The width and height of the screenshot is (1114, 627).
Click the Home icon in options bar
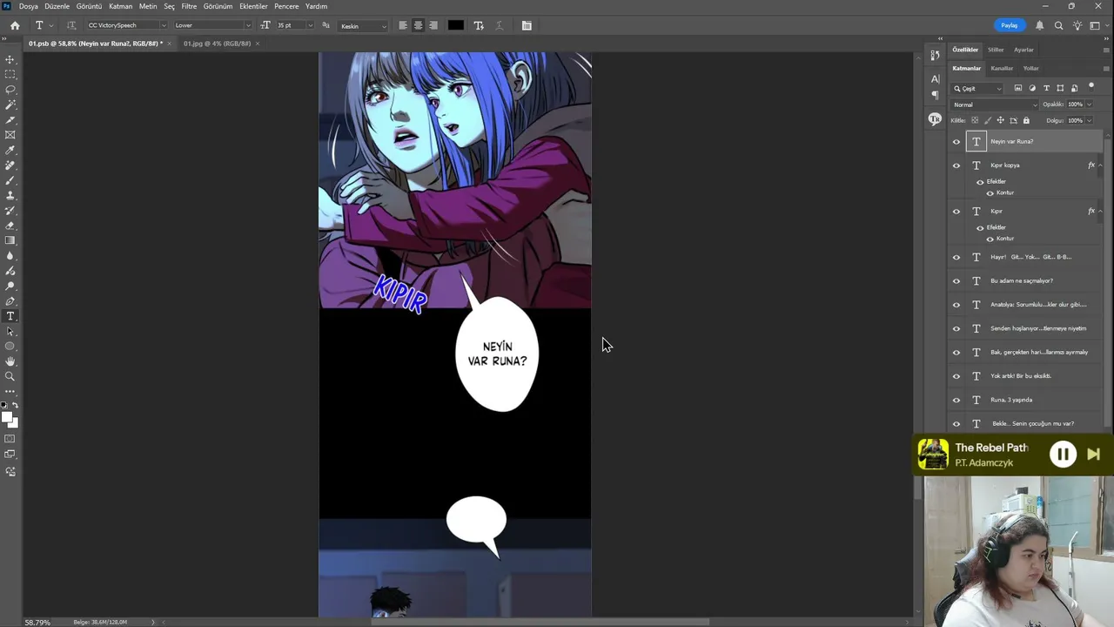(15, 25)
